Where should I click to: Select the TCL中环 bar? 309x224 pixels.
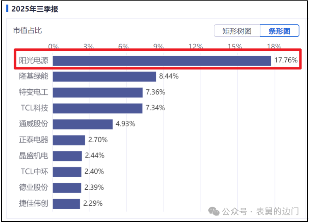point(67,172)
